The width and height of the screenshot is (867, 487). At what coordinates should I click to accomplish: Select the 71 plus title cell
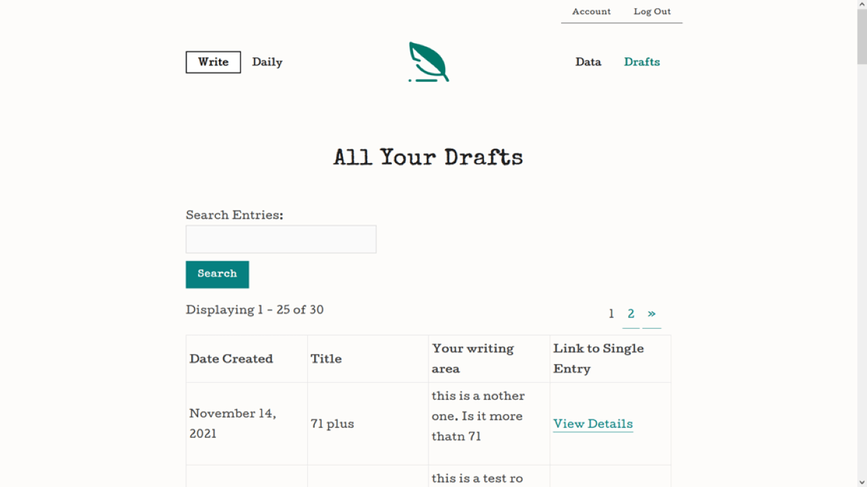click(x=368, y=424)
